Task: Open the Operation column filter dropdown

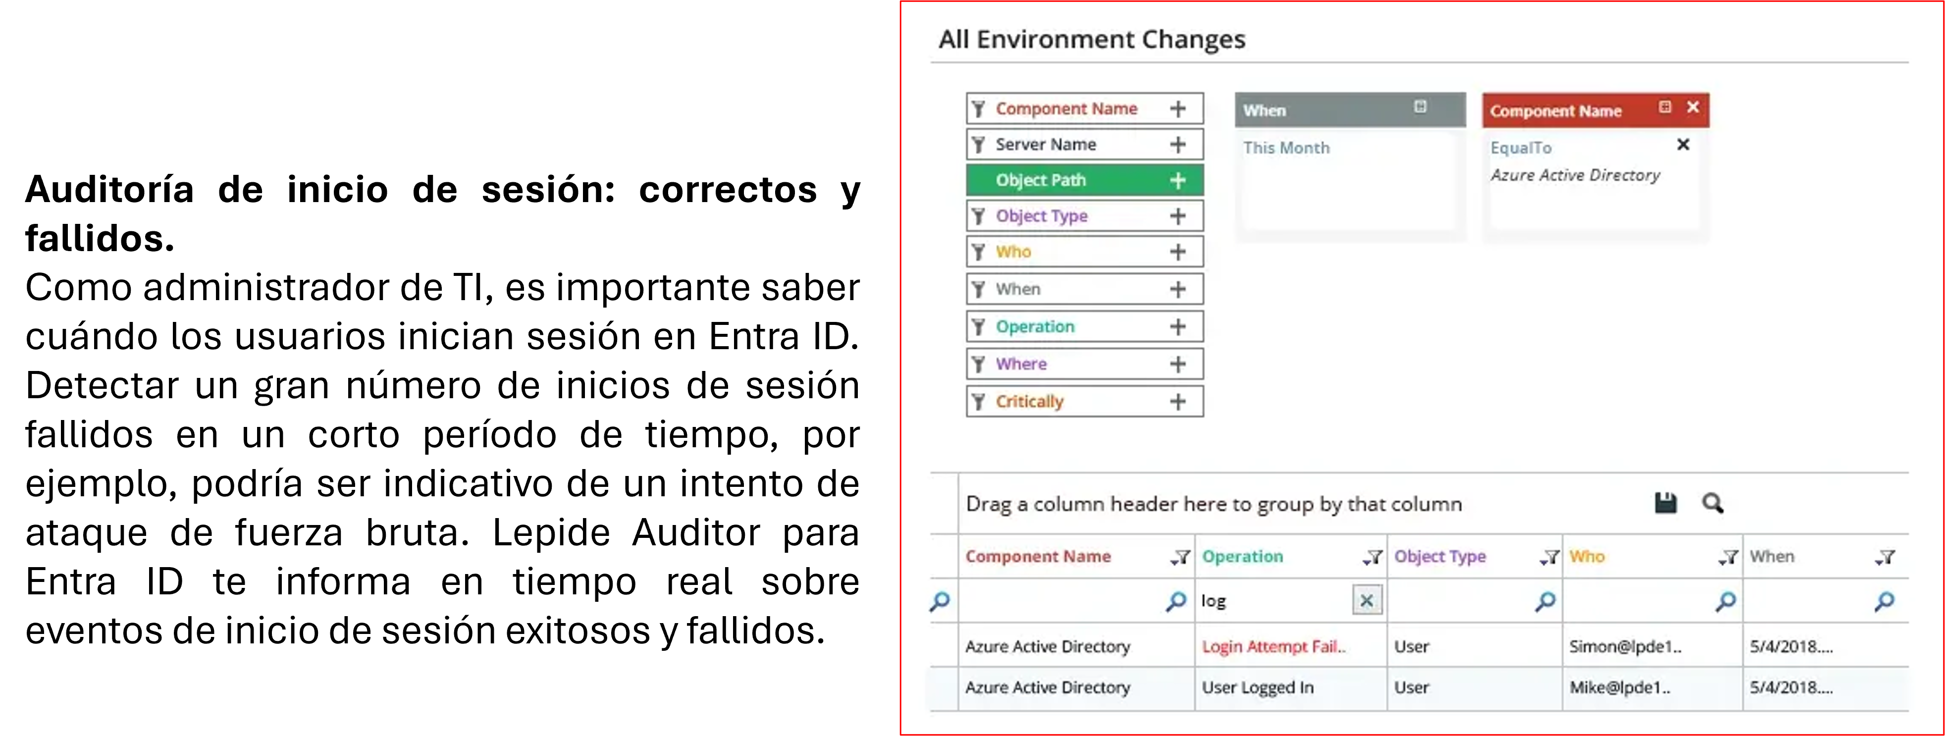Action: click(x=1372, y=557)
